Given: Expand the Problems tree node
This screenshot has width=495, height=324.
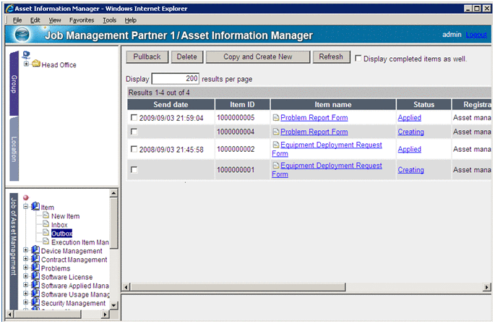Looking at the screenshot, I should (27, 268).
